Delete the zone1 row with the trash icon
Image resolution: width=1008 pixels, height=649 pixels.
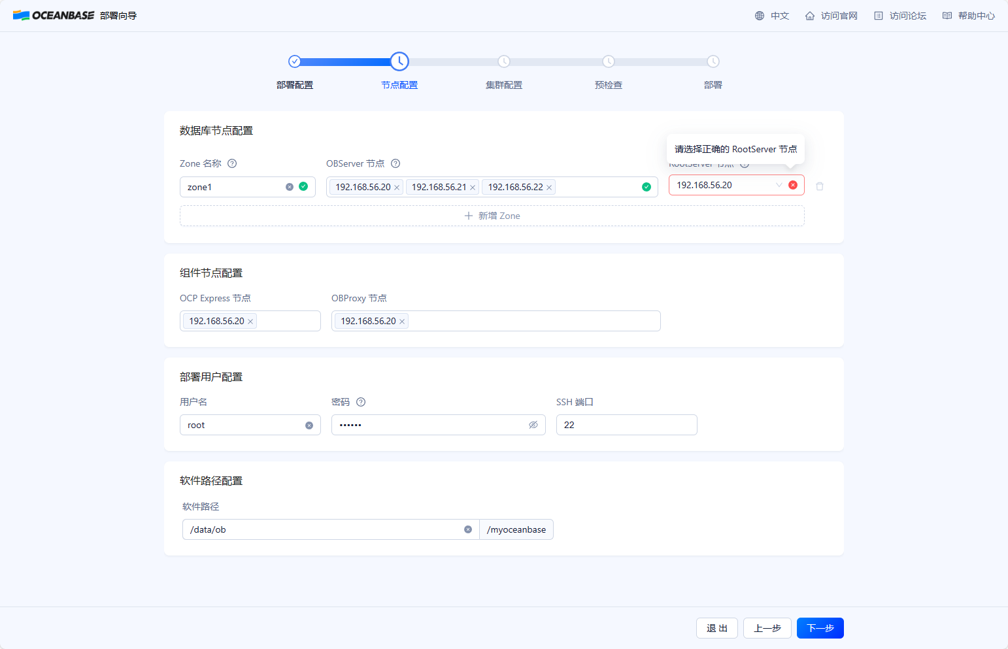tap(820, 186)
